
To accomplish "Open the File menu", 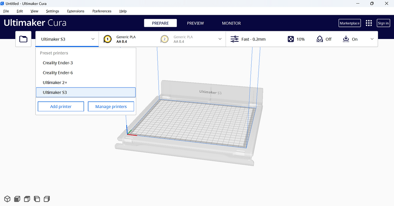I will coord(6,11).
